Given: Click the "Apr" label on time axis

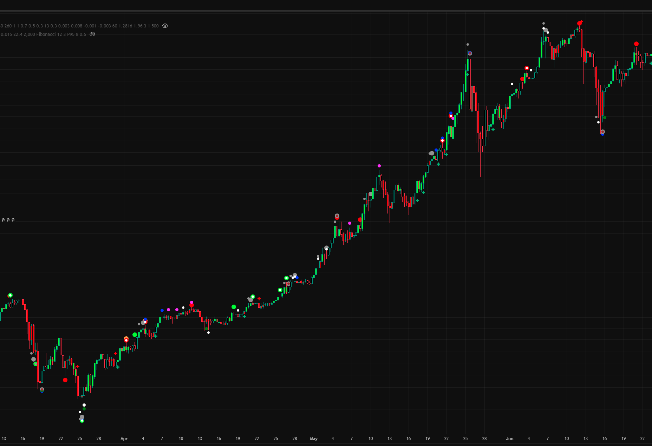Looking at the screenshot, I should click(x=124, y=439).
